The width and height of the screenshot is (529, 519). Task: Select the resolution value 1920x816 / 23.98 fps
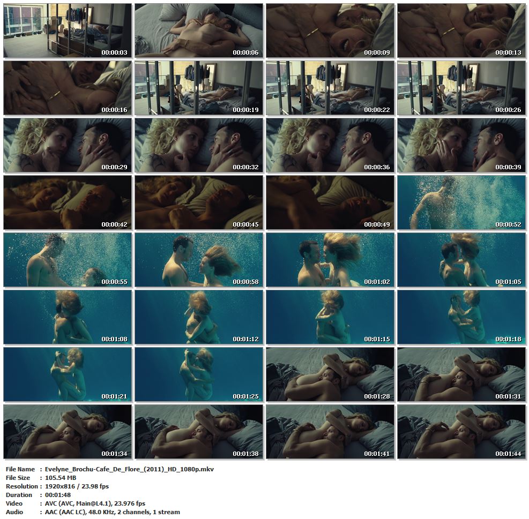point(77,486)
